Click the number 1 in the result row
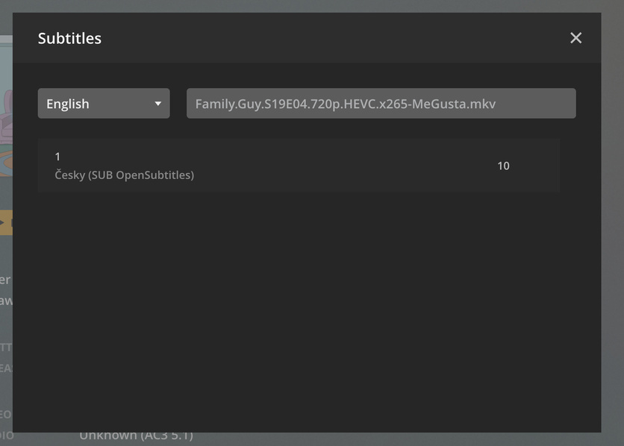 coord(57,157)
